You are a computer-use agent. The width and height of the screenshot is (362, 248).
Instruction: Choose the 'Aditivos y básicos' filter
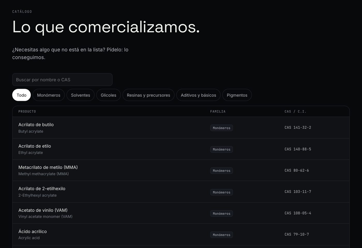coord(198,95)
